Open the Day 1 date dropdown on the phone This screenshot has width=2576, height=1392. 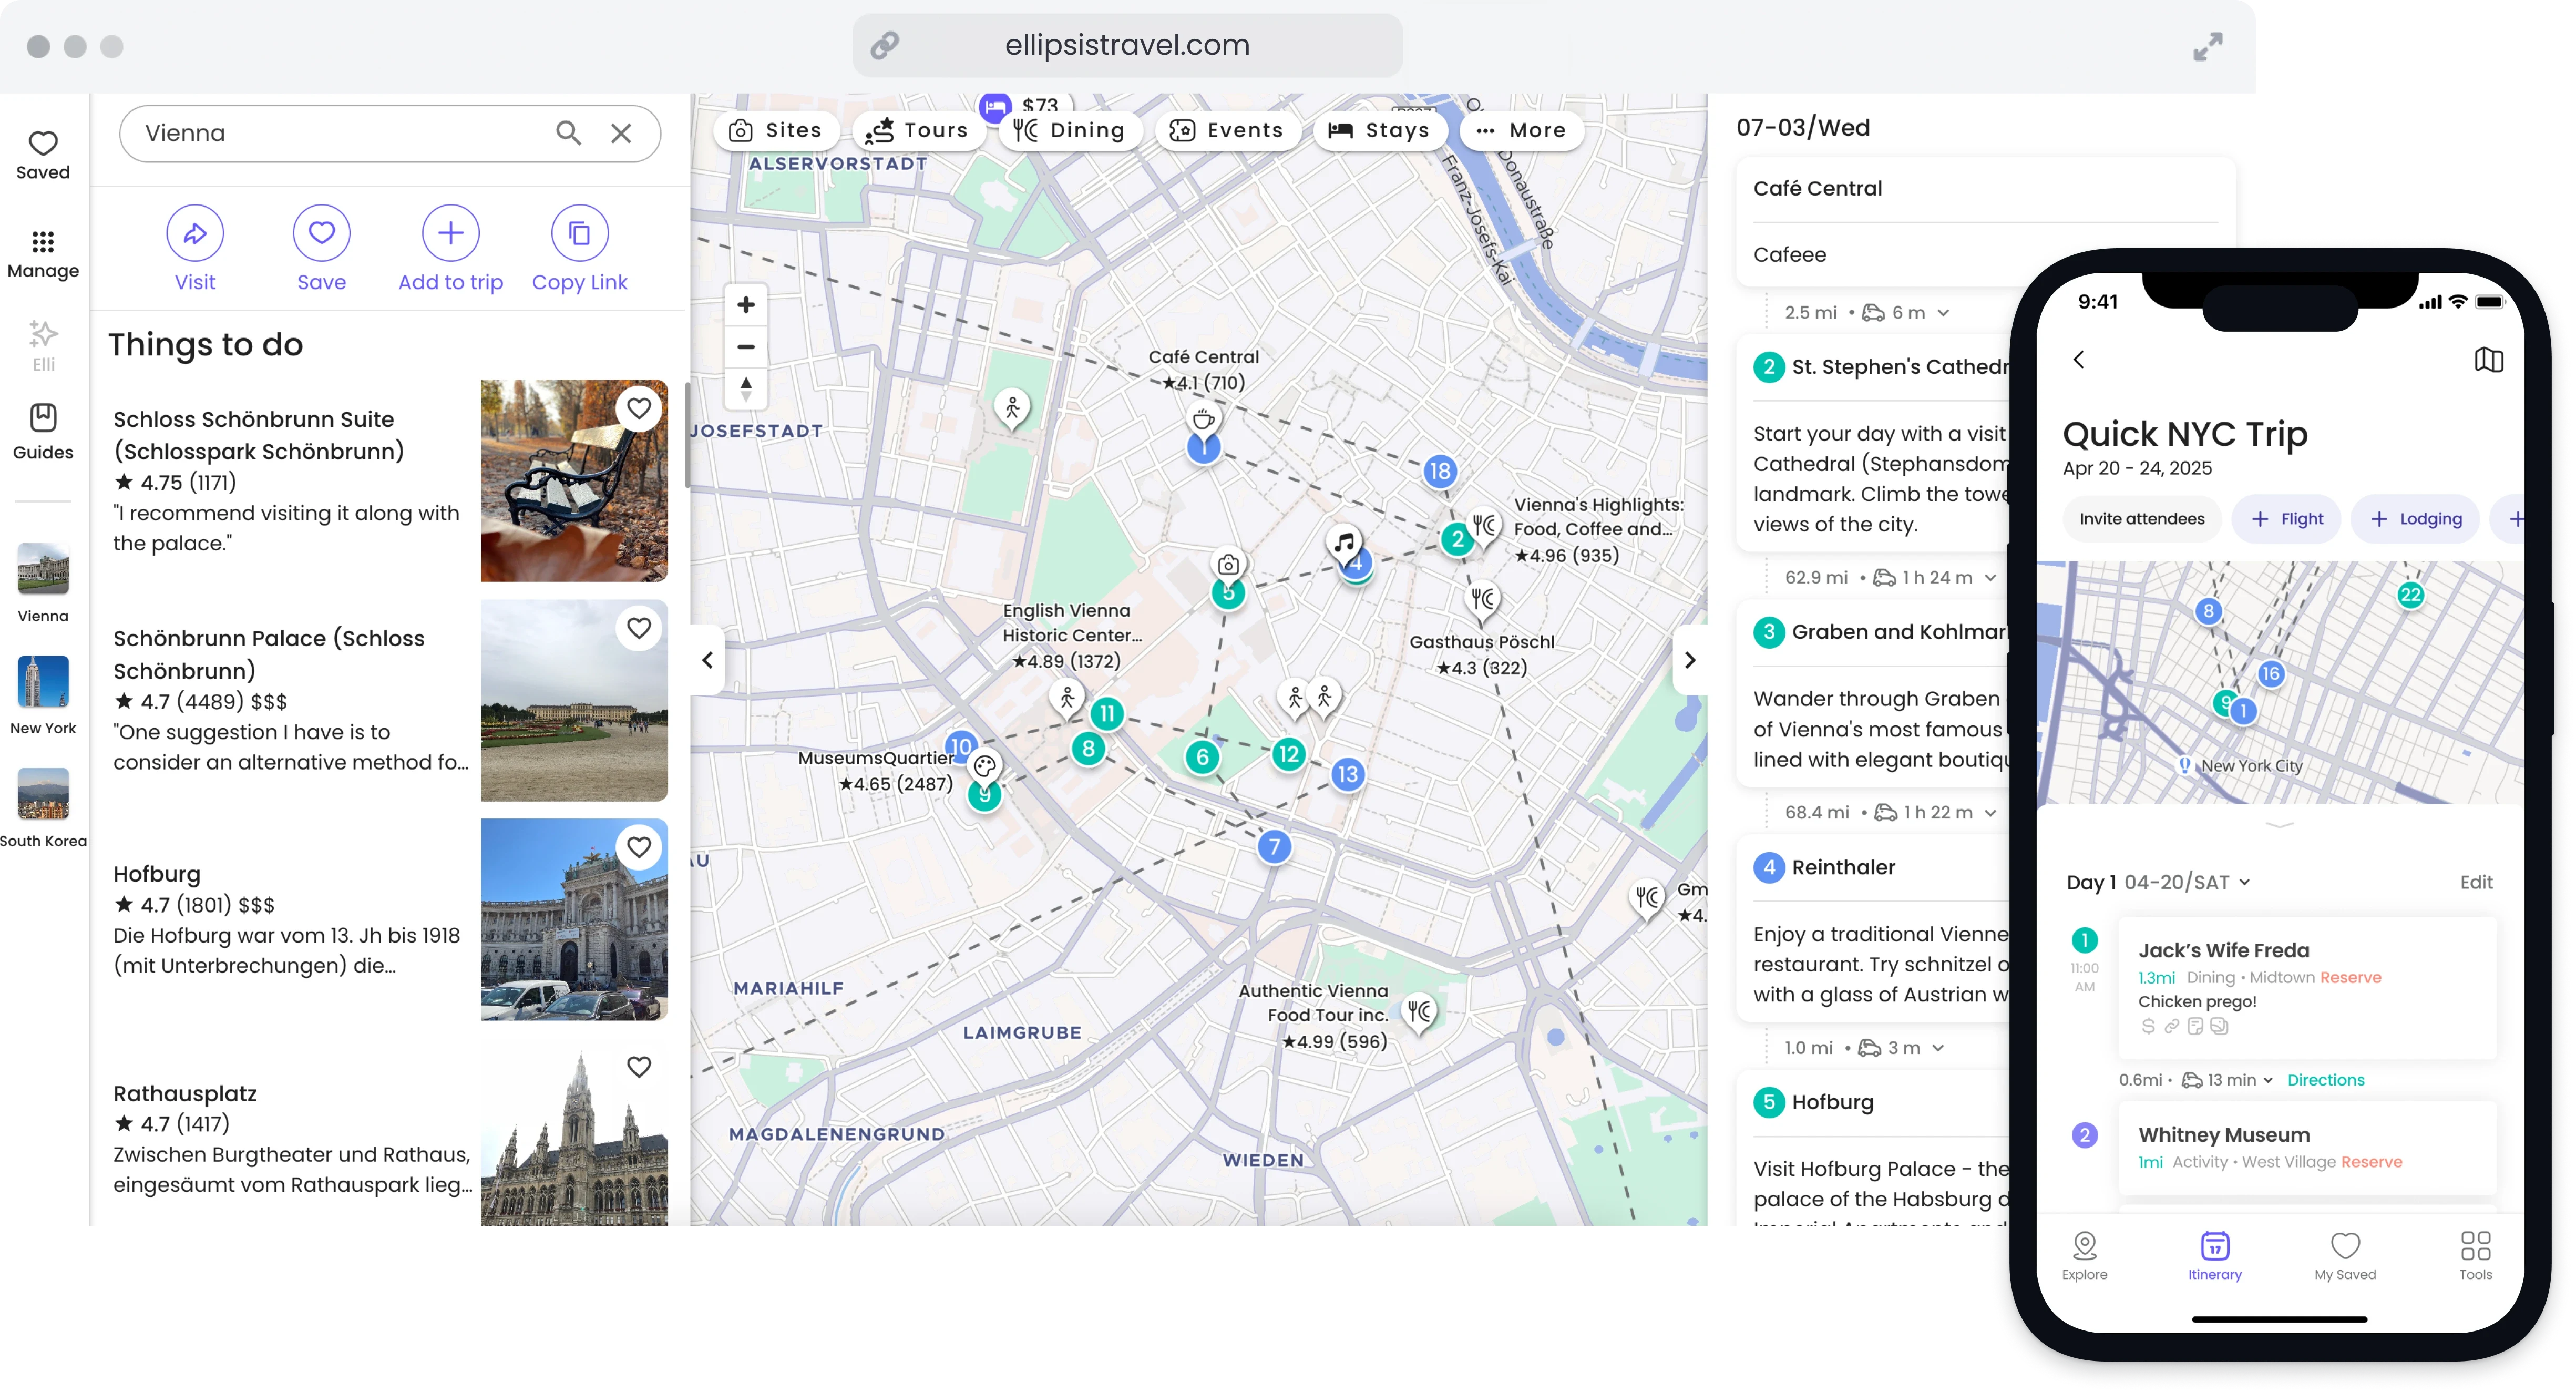click(x=2243, y=882)
